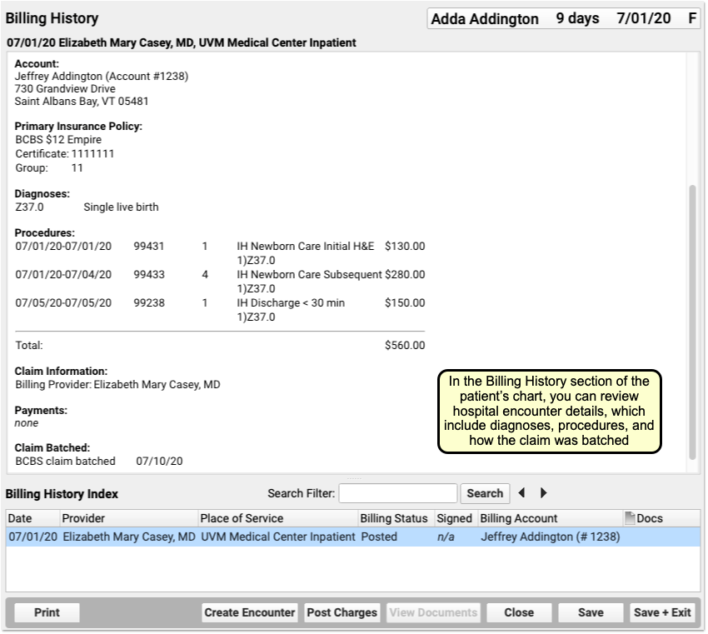Click the $280.00 charge amount
The height and width of the screenshot is (634, 708).
pyautogui.click(x=405, y=275)
